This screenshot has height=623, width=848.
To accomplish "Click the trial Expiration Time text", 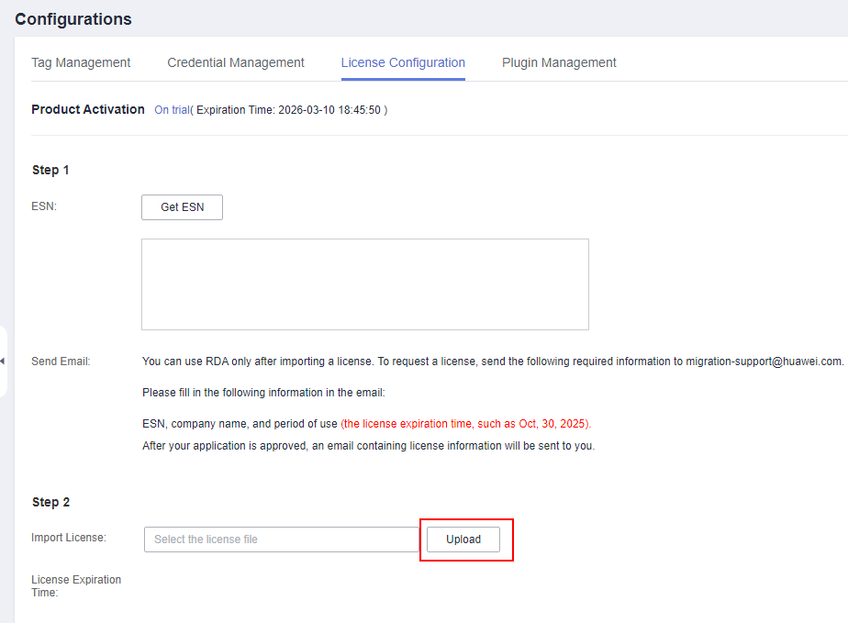I will click(x=291, y=110).
